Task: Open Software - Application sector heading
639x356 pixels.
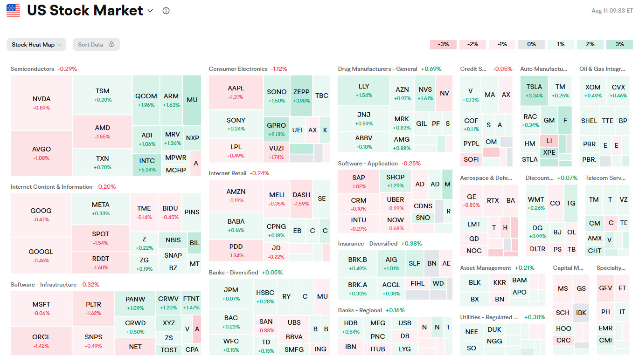Action: pyautogui.click(x=368, y=164)
